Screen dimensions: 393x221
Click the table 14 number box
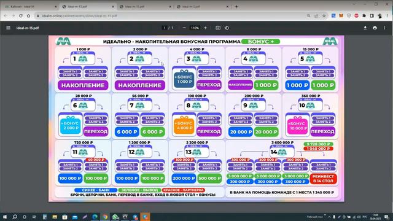[282, 152]
